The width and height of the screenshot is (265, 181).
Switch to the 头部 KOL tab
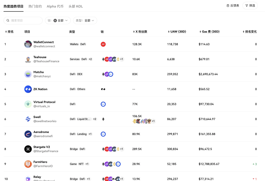(x=76, y=6)
